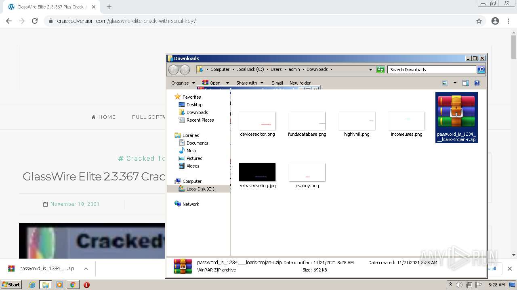The width and height of the screenshot is (517, 290).
Task: Expand the Open button dropdown arrow
Action: pyautogui.click(x=227, y=83)
